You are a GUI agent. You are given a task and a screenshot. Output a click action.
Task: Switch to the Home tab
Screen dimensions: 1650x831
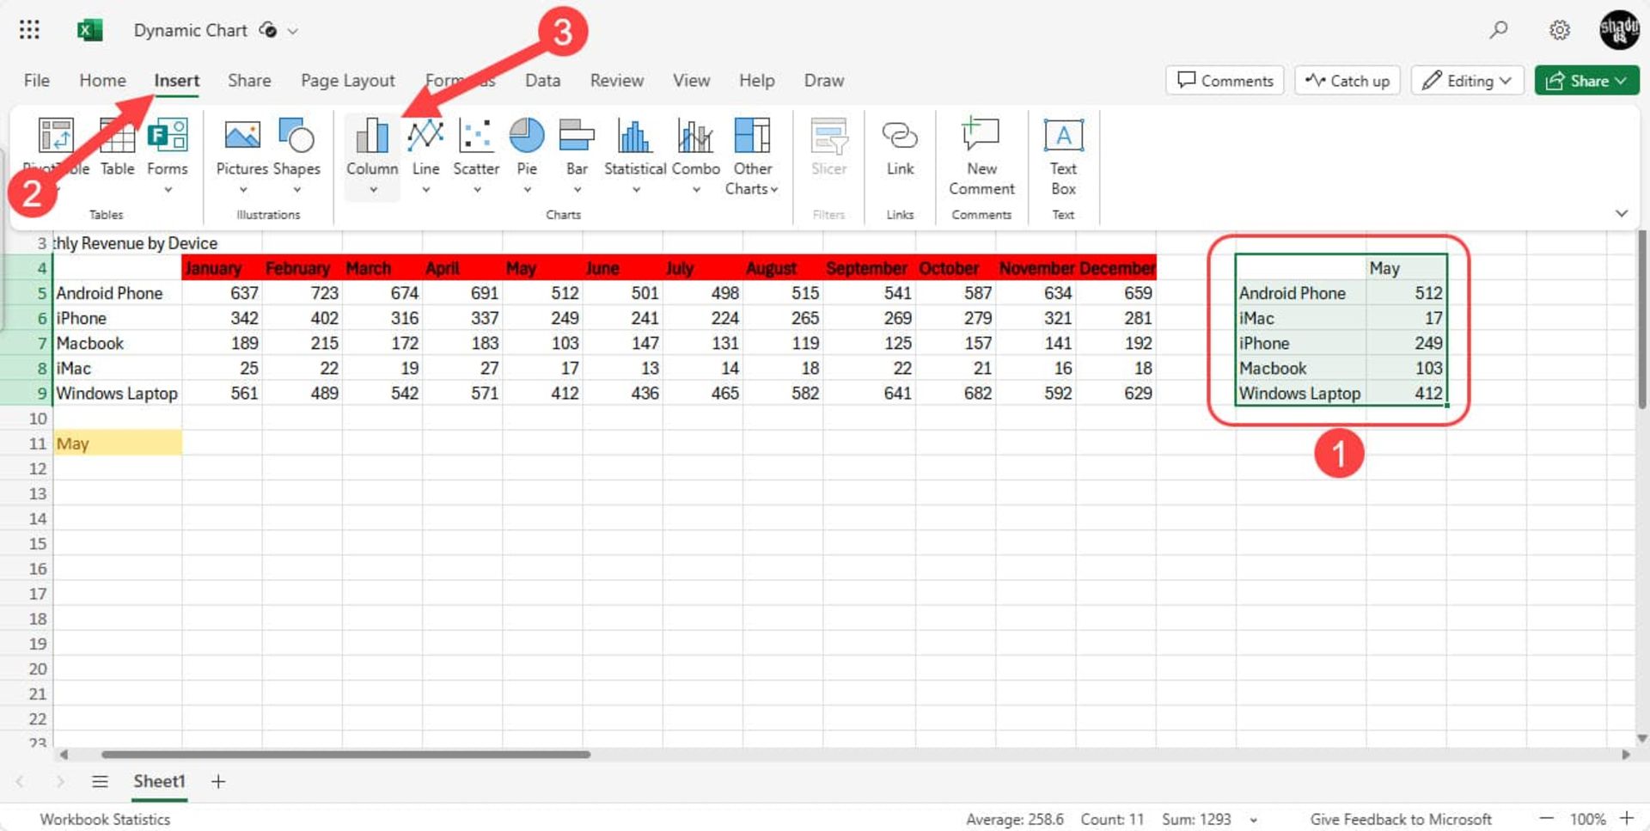[x=102, y=80]
